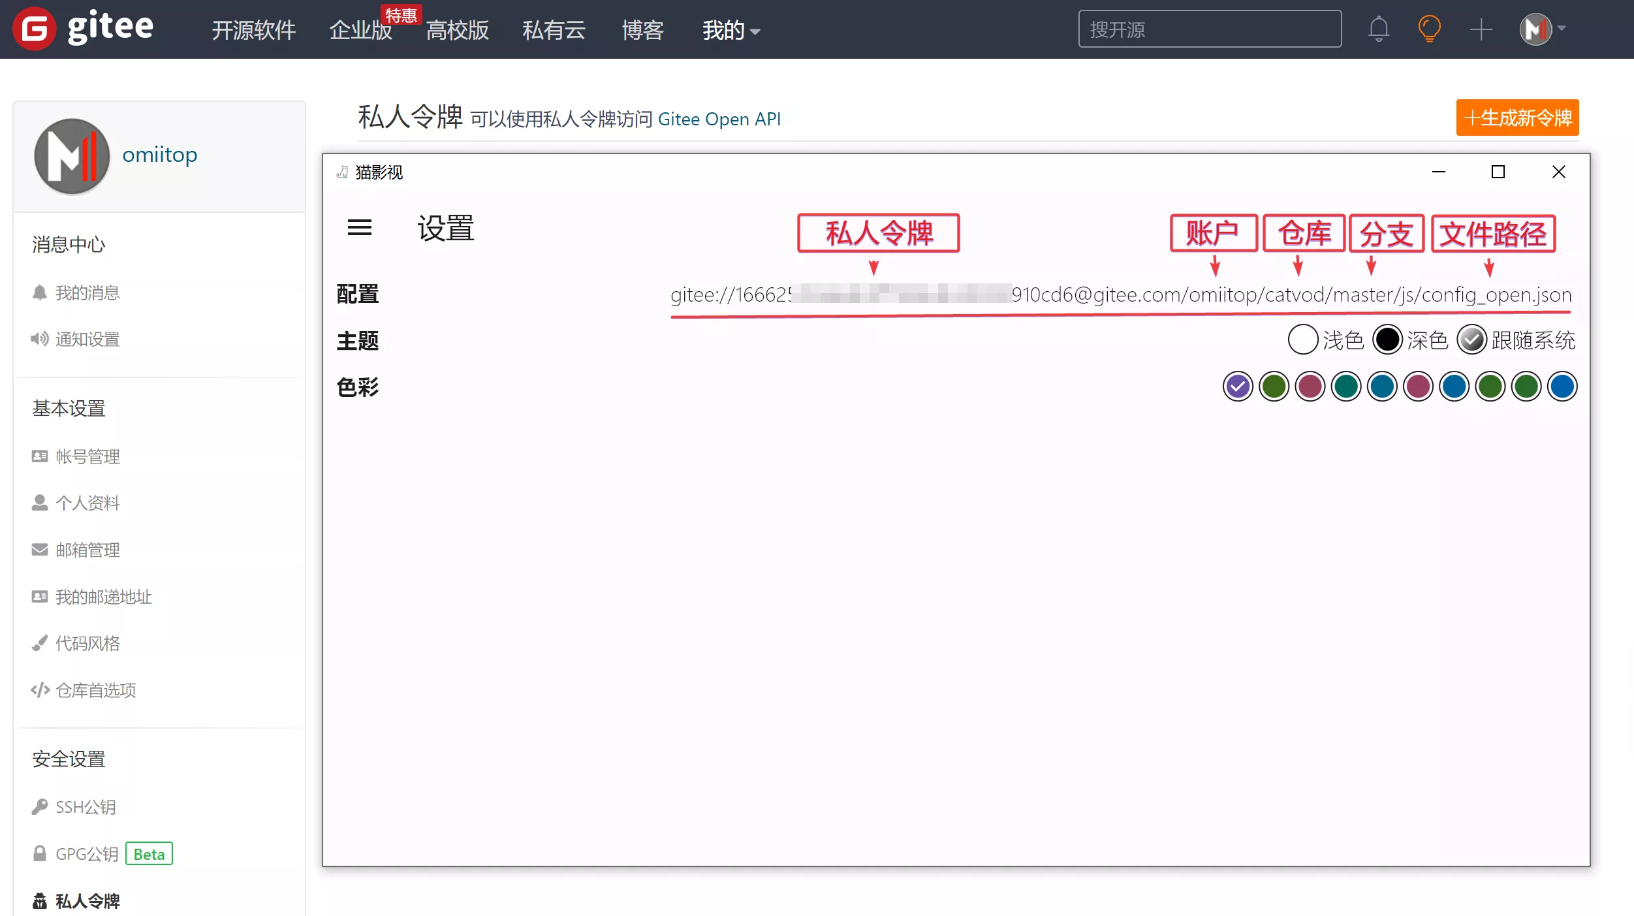The image size is (1634, 916).
Task: Open the 高校版 menu item
Action: click(457, 30)
